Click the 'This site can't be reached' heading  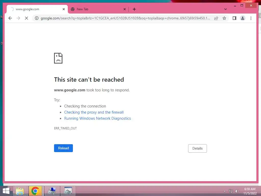coord(89,80)
